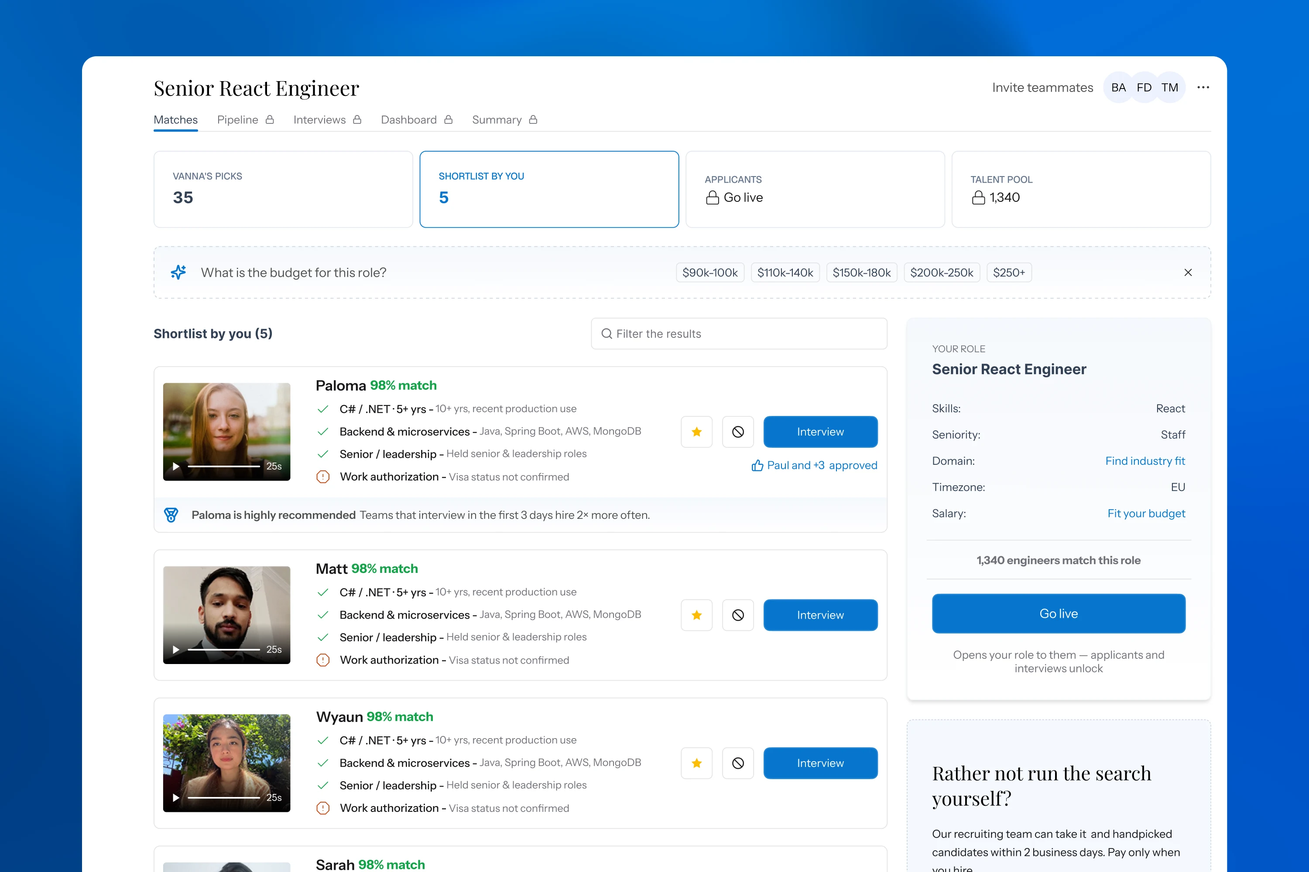This screenshot has height=872, width=1309.
Task: Click the lock icon in the Talent Pool card
Action: [978, 198]
